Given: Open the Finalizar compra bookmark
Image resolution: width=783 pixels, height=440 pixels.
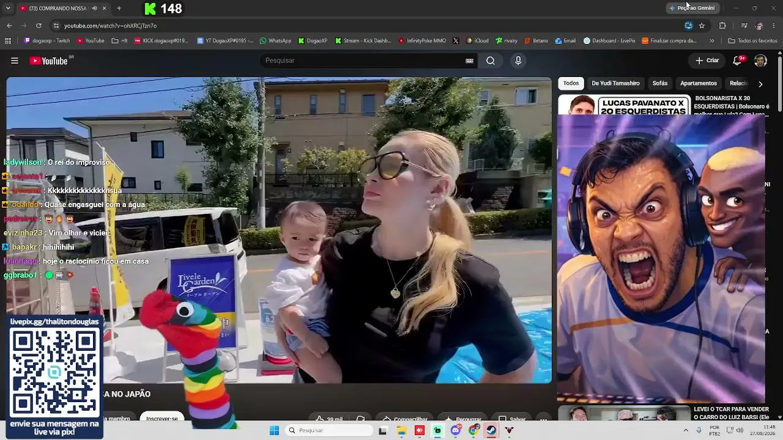Looking at the screenshot, I should click(x=669, y=41).
